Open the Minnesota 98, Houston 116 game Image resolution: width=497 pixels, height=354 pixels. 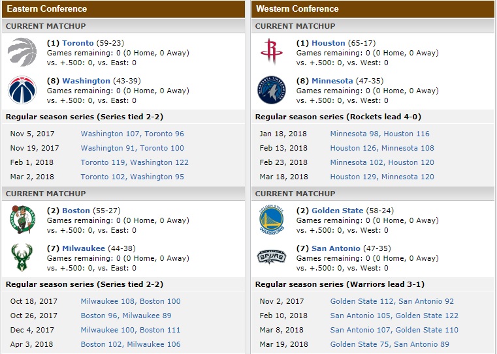379,134
